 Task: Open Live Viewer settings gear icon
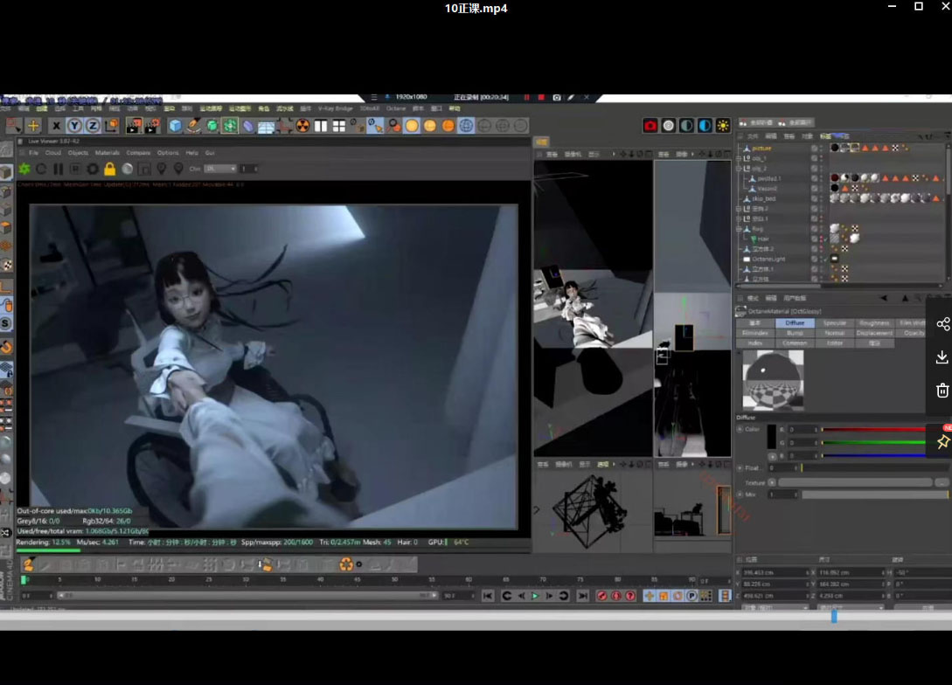(x=93, y=169)
